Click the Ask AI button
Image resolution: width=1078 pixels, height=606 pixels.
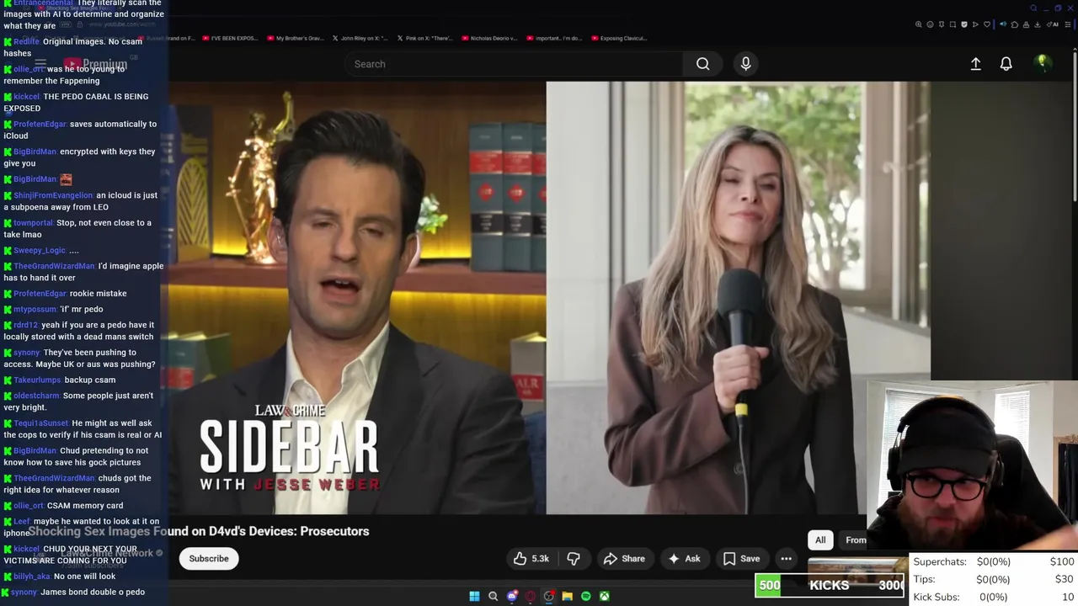coord(684,559)
